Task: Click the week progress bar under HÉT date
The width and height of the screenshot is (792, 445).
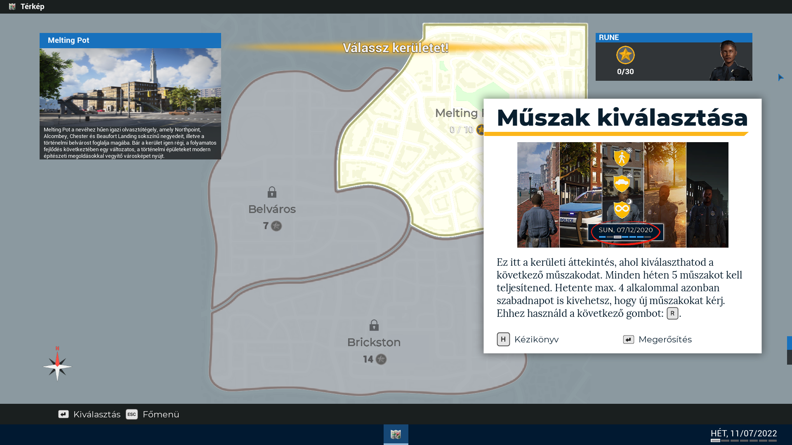Action: (x=743, y=440)
